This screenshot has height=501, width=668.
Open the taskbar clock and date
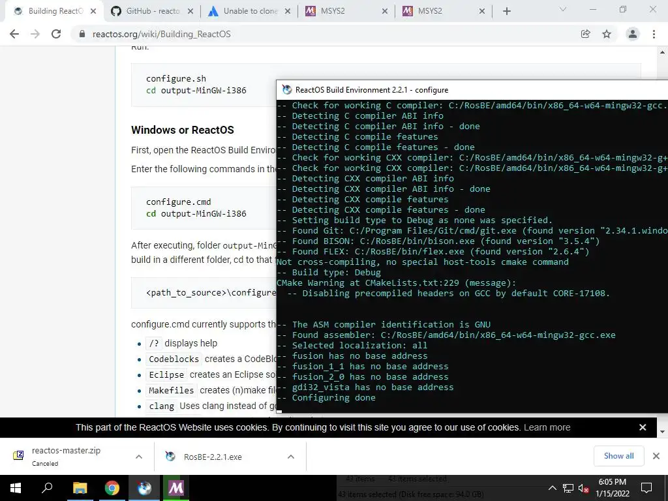(613, 488)
